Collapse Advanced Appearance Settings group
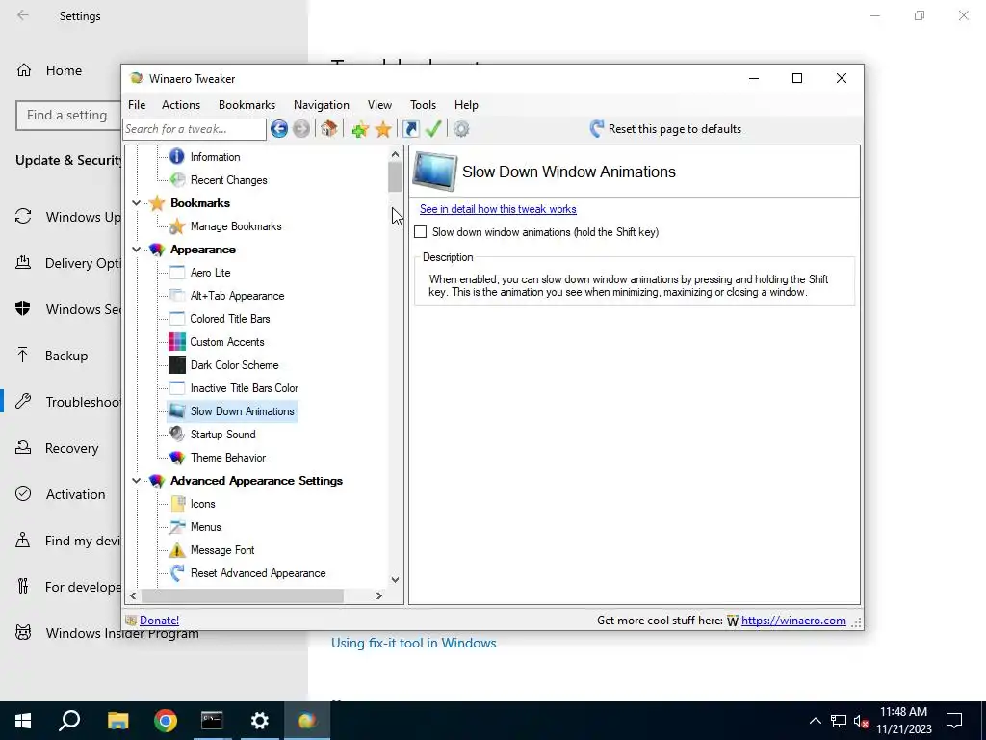 136,481
